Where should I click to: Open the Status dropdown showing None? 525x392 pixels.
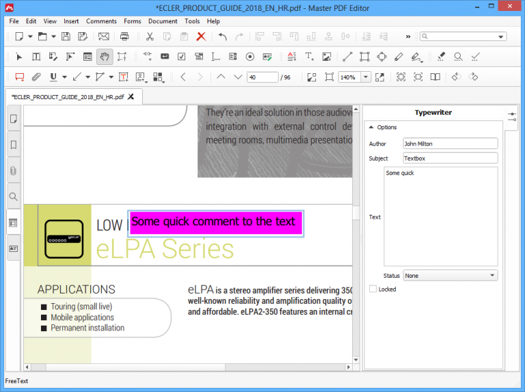[x=450, y=276]
